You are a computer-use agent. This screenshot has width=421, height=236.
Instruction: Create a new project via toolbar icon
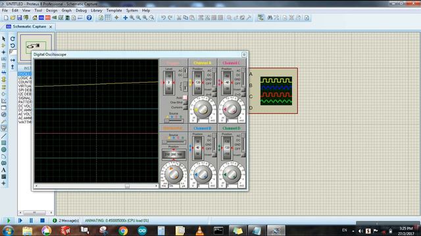click(6, 18)
